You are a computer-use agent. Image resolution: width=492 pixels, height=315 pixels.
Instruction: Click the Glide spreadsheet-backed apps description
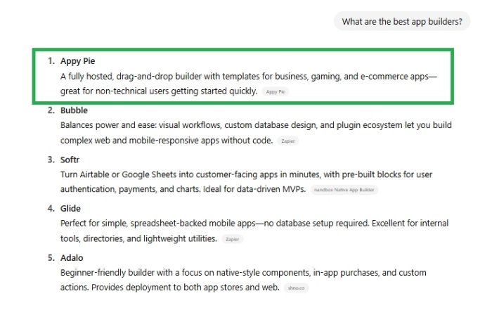pos(254,231)
